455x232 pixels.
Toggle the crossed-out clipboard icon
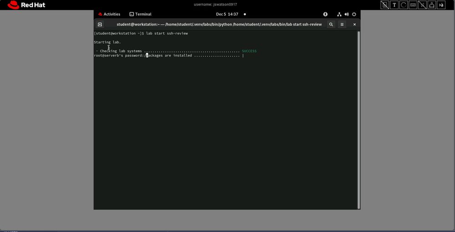click(x=385, y=5)
